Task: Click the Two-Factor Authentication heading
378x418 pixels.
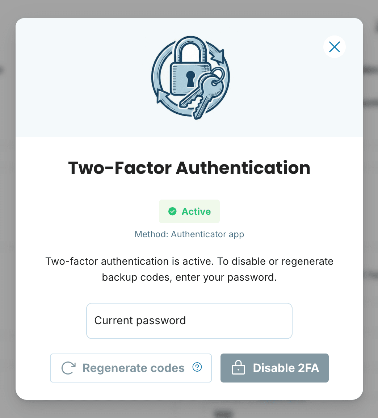Action: coord(189,168)
